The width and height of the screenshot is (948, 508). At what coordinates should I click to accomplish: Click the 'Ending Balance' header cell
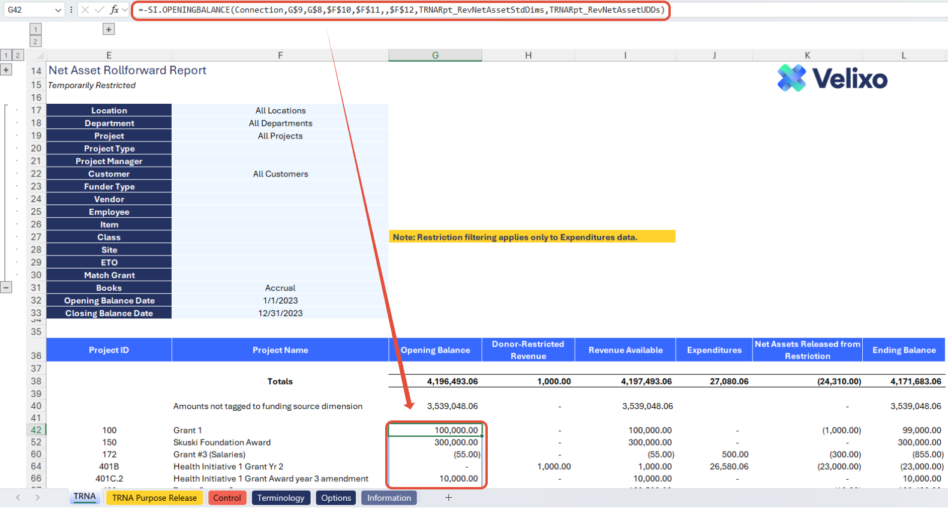(904, 350)
